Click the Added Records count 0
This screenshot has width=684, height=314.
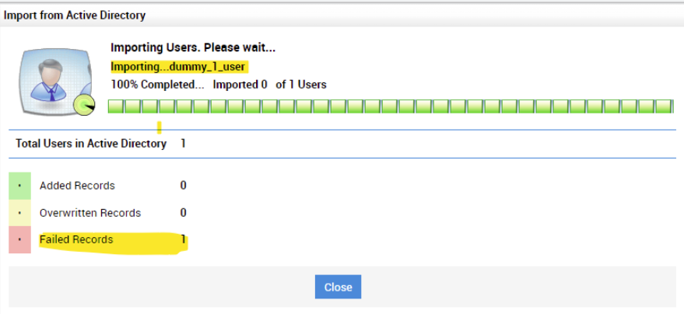click(183, 186)
